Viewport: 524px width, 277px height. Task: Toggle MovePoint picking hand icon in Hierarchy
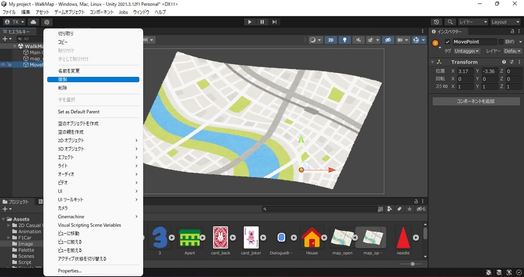[x=9, y=65]
